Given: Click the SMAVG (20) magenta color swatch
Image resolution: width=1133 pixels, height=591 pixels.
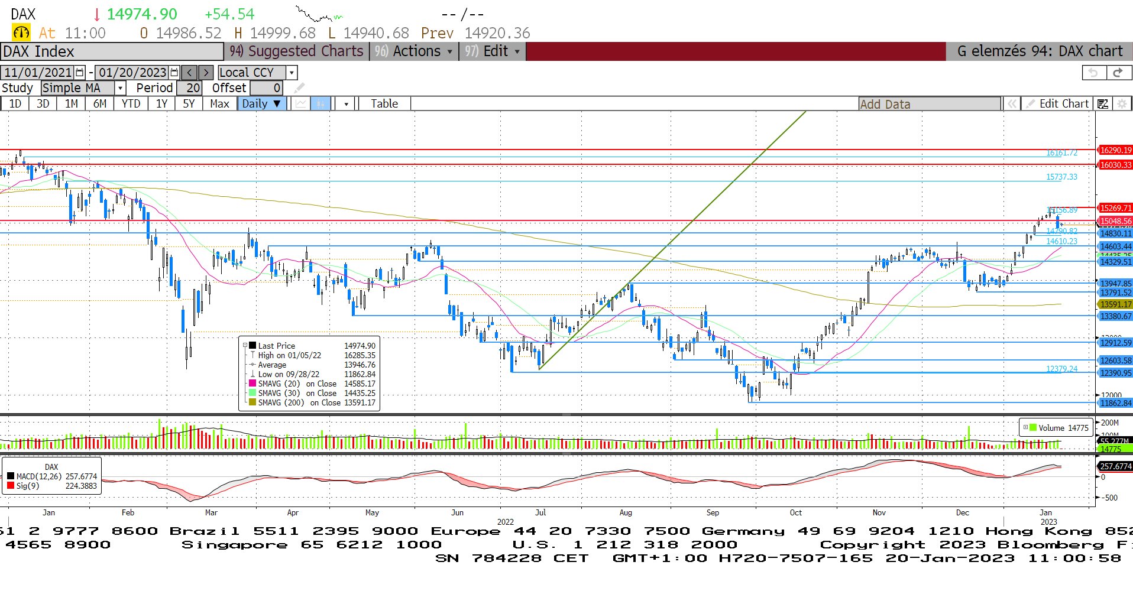Looking at the screenshot, I should (253, 384).
